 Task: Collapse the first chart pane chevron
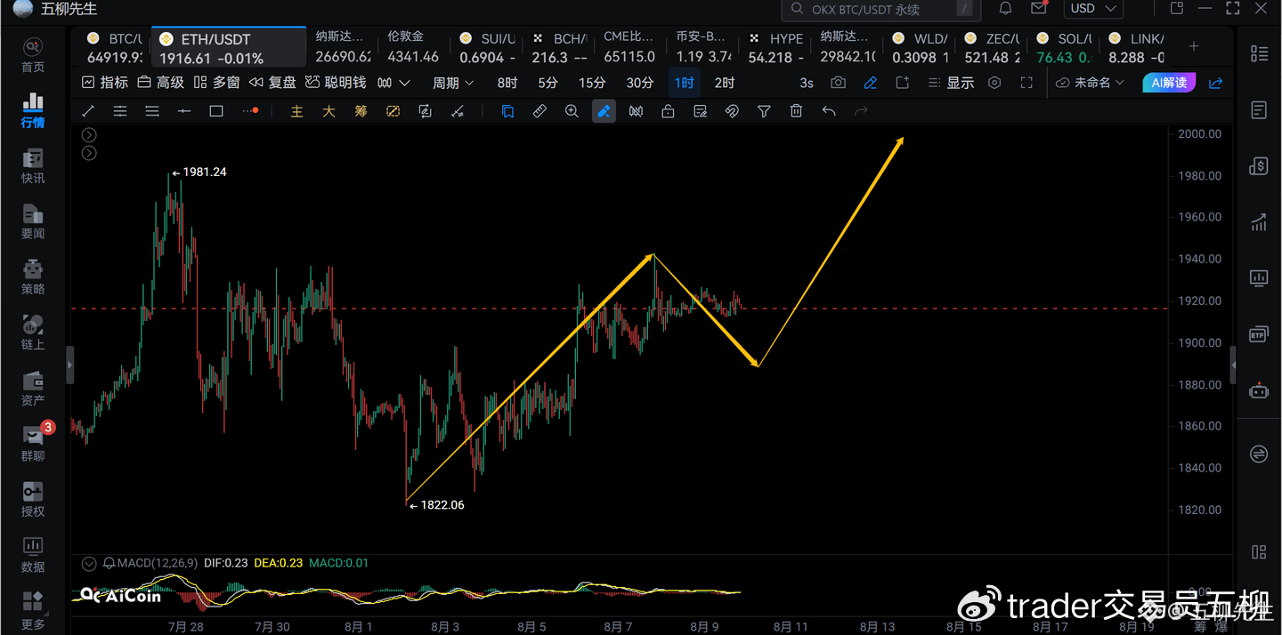tap(89, 135)
